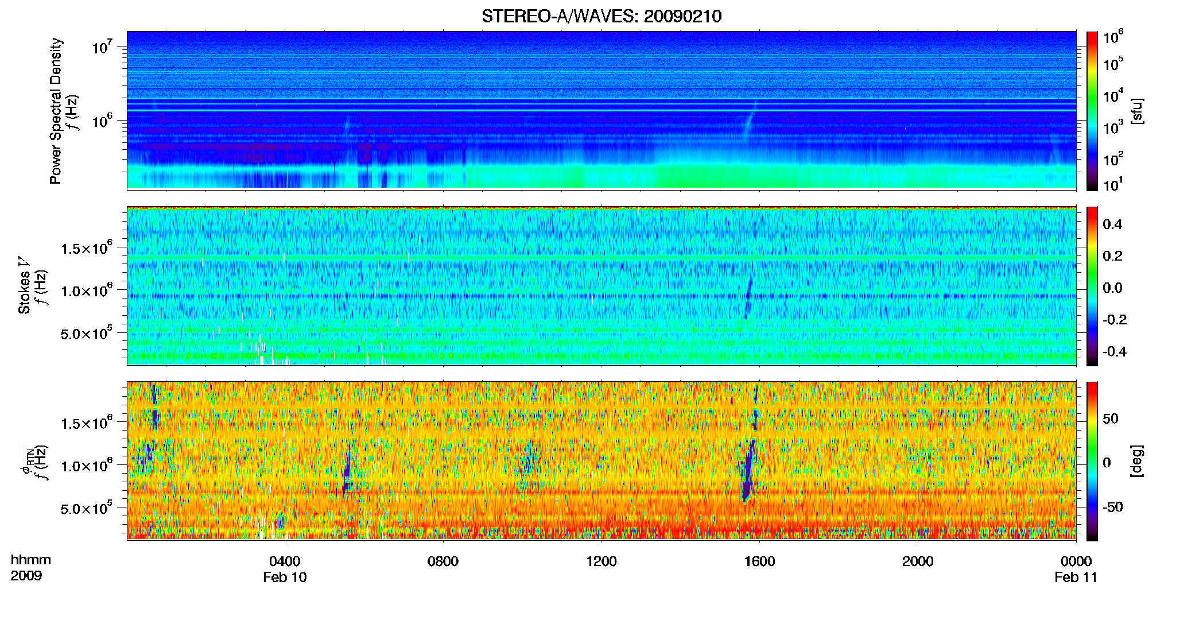Click the 0000 Feb 11 time label
The width and height of the screenshot is (1203, 620).
(x=1076, y=569)
